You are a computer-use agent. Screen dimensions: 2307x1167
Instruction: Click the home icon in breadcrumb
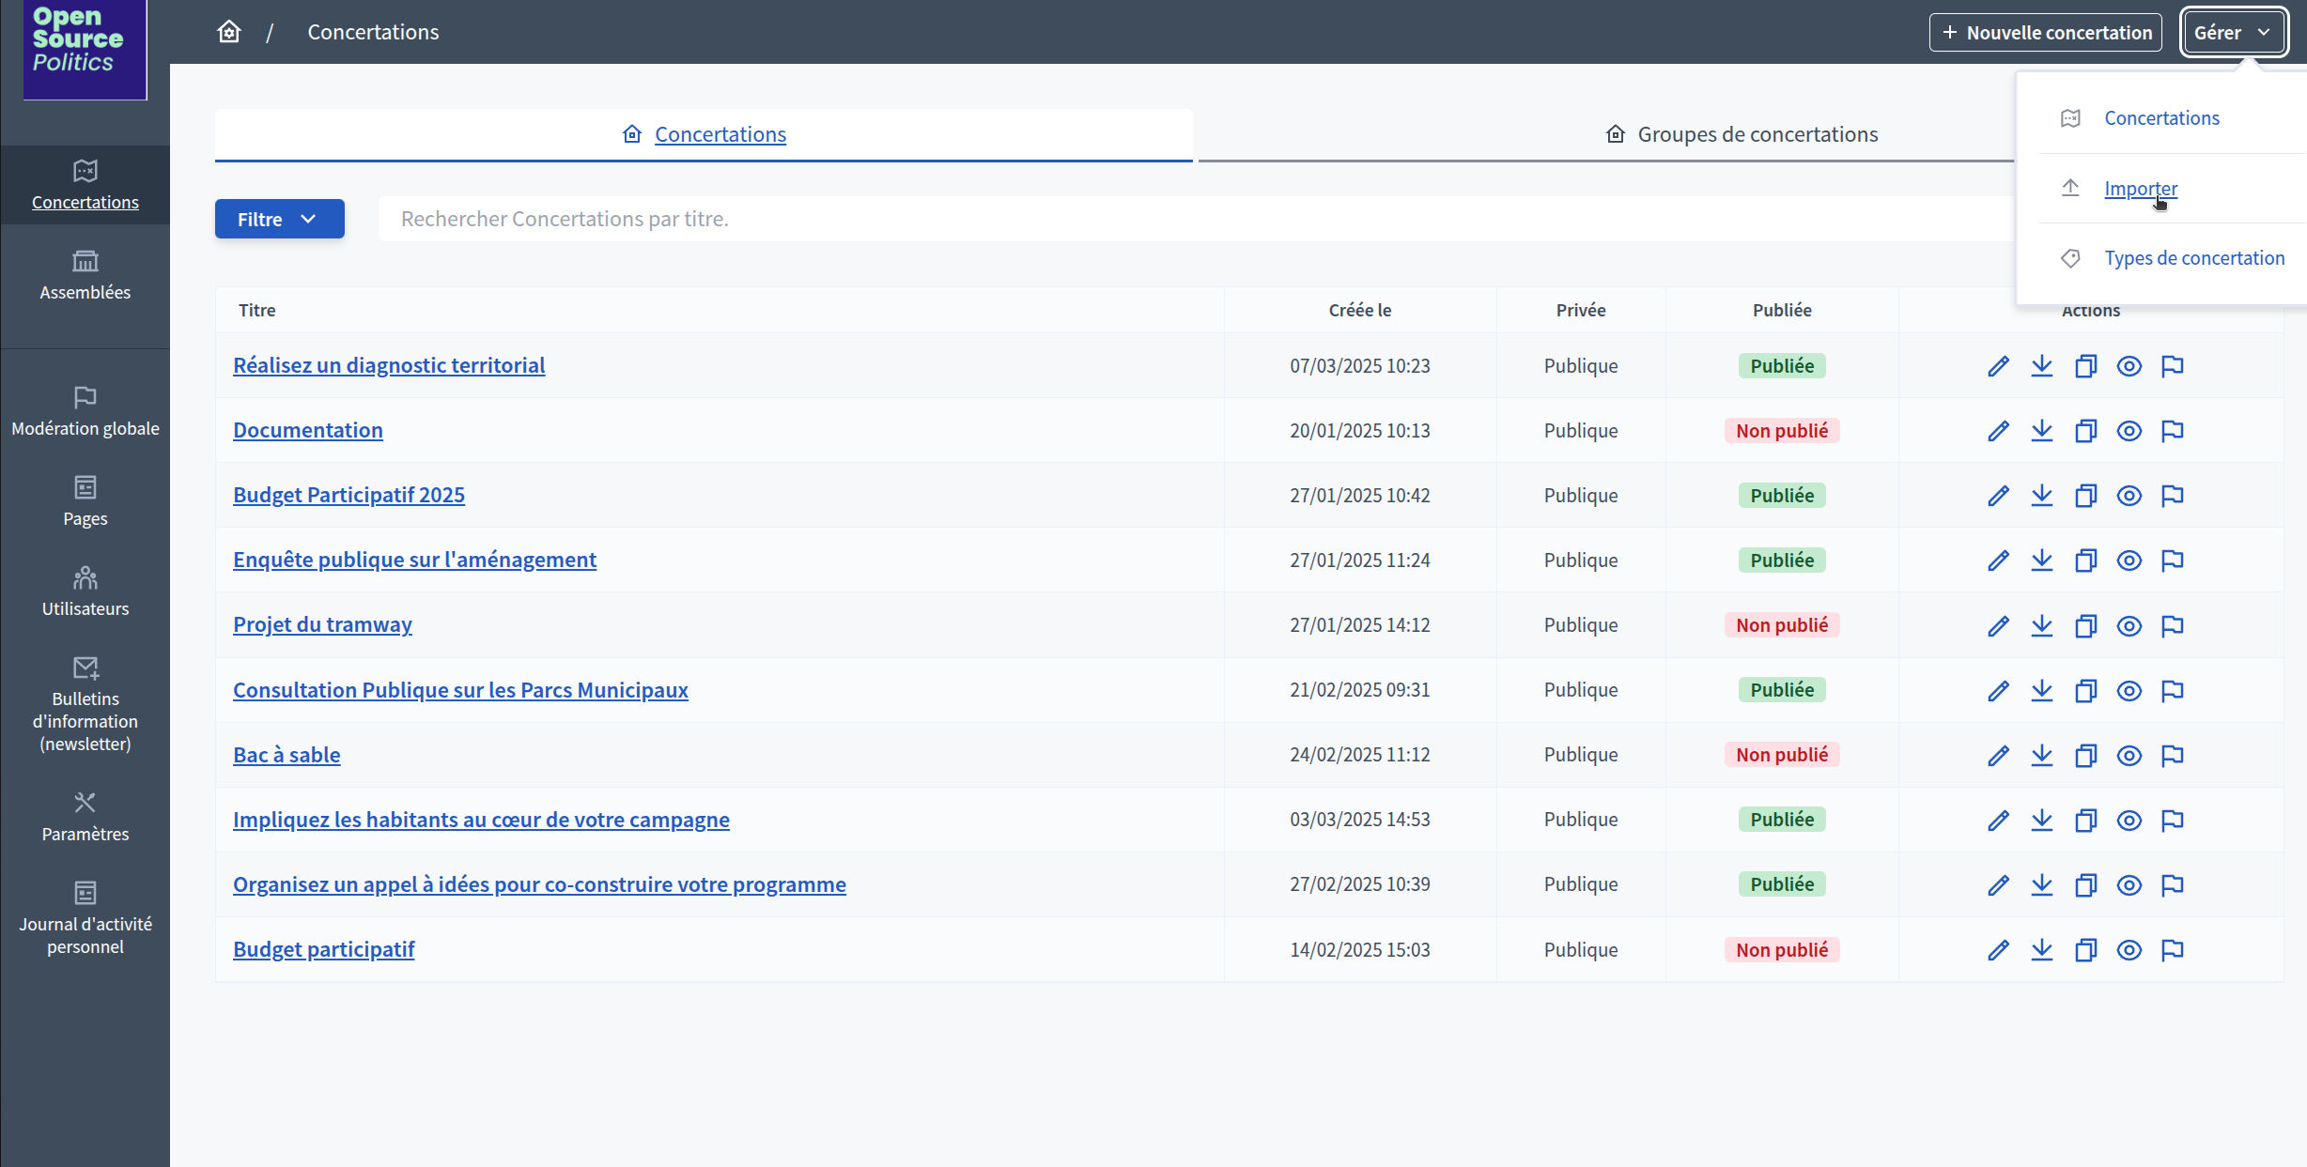pyautogui.click(x=229, y=32)
